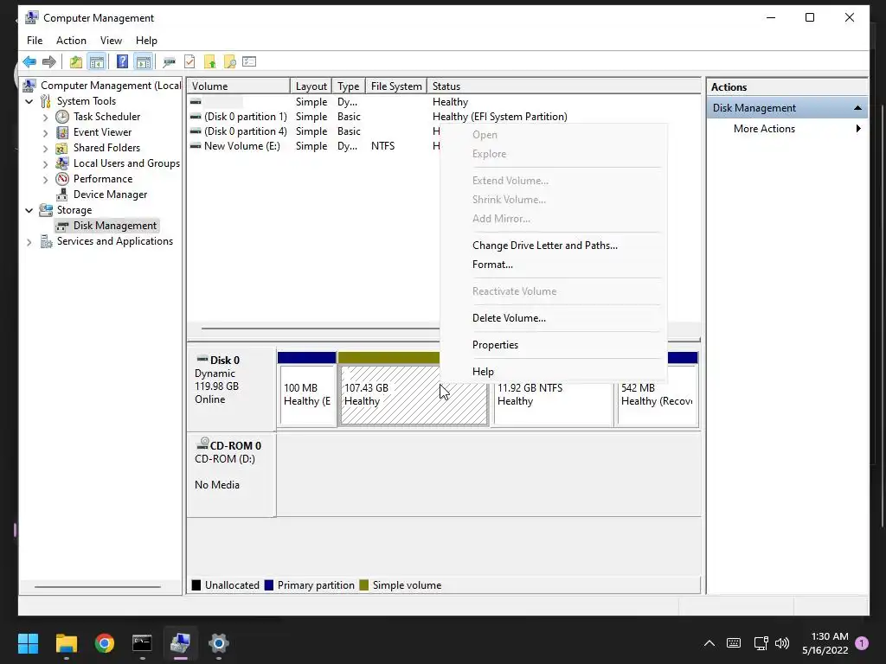Expand the More Actions submenu arrow
This screenshot has height=664, width=886.
858,129
